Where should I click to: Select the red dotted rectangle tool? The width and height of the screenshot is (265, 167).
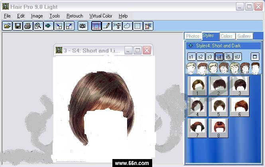[x=96, y=26]
